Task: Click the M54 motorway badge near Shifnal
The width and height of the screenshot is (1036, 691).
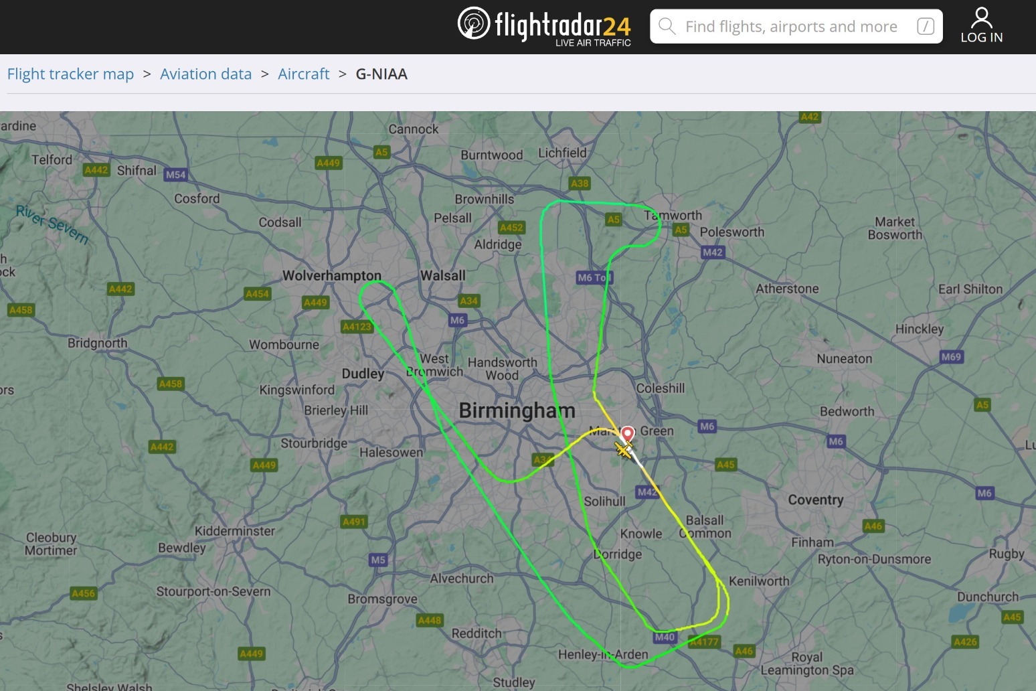Action: [x=175, y=175]
